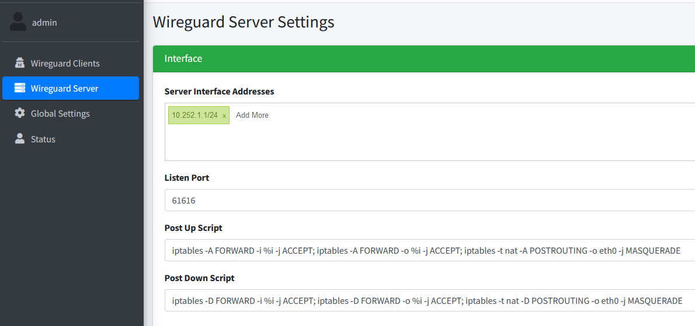This screenshot has width=695, height=326.
Task: Click into the Post Down Script field
Action: 429,301
